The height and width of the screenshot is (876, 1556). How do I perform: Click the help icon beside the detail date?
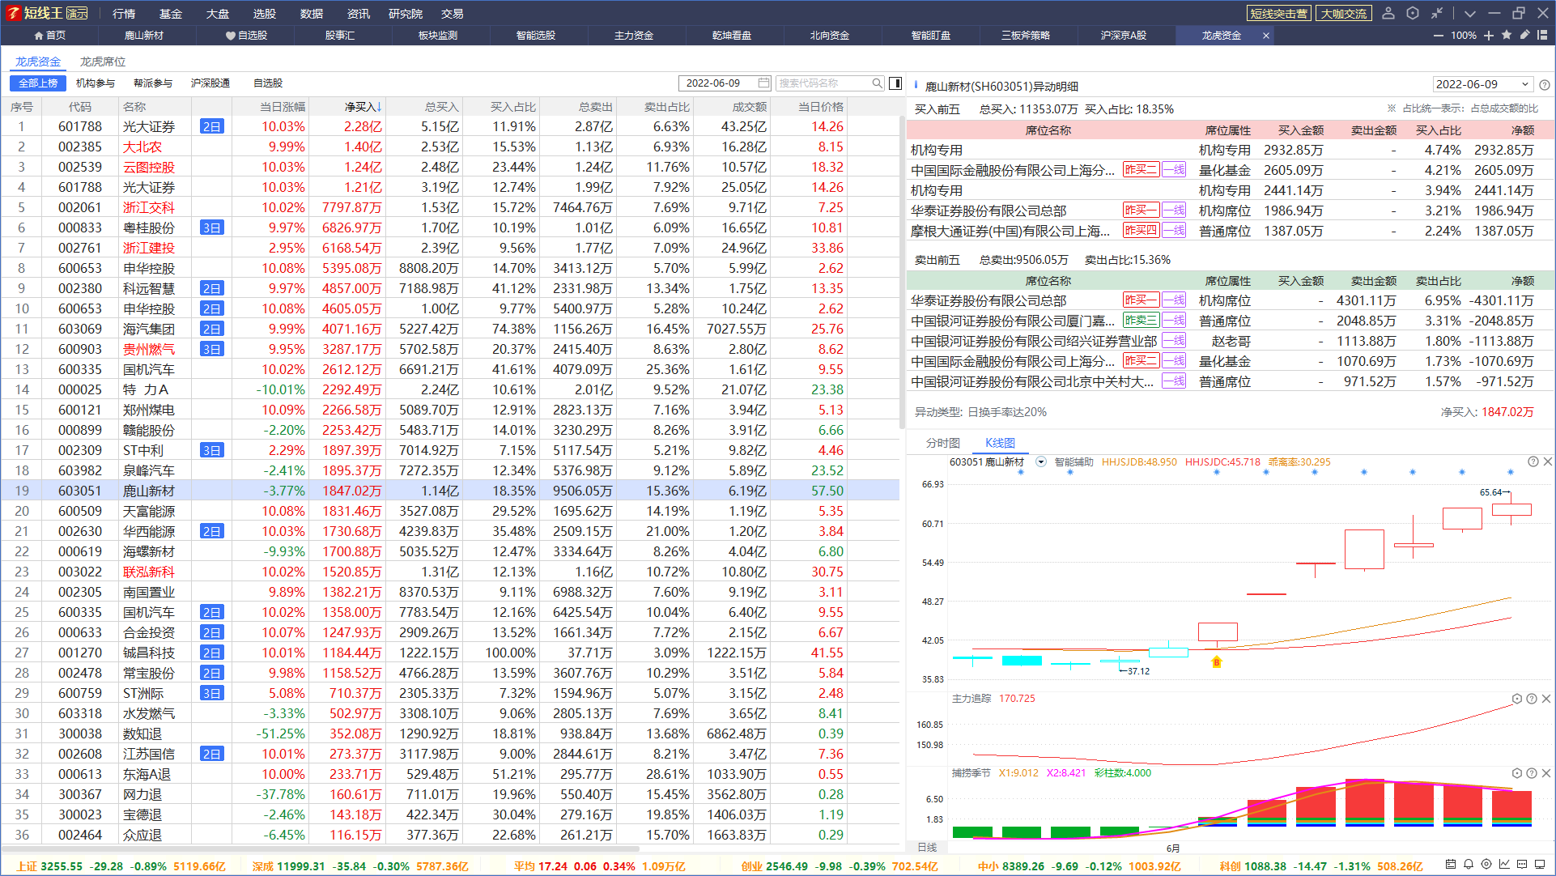[x=1545, y=85]
